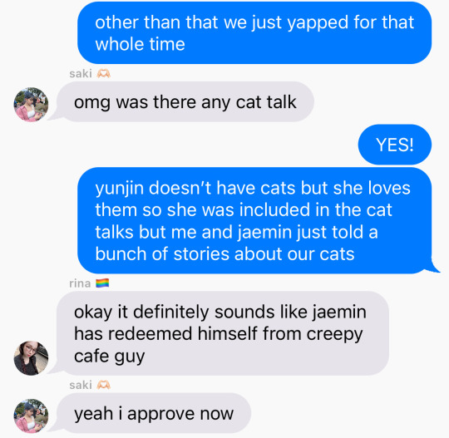Click the rainbow flag emoji beside rina
This screenshot has width=449, height=438.
[x=102, y=283]
